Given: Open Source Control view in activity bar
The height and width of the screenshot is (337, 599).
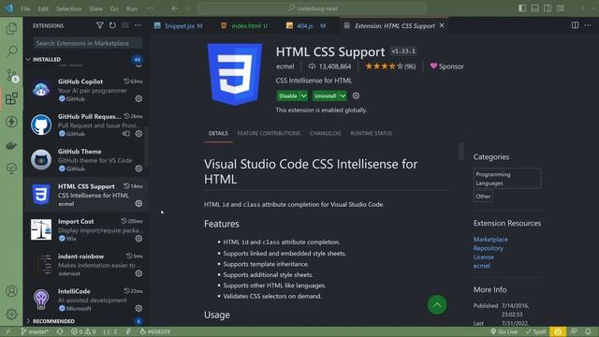Looking at the screenshot, I should click(11, 75).
